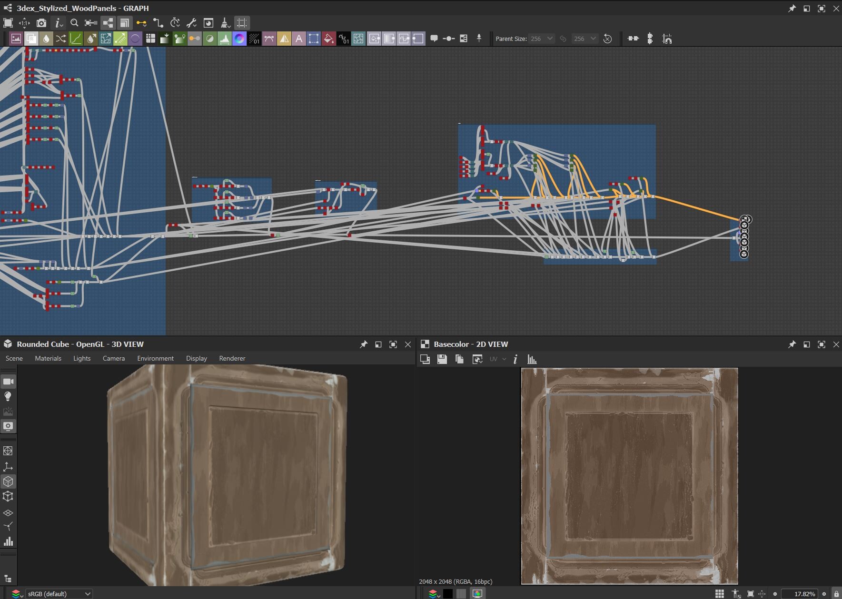
Task: Lock the zoom level with the padlock
Action: pyautogui.click(x=837, y=593)
